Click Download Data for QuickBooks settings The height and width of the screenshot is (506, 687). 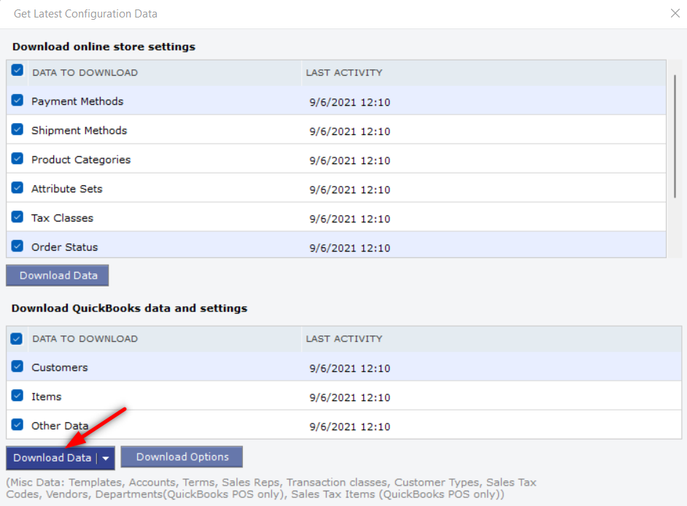click(52, 459)
